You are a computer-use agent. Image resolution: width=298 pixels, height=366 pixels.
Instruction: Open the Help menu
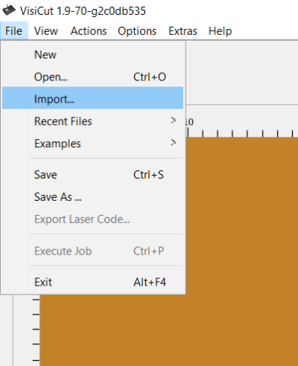220,31
